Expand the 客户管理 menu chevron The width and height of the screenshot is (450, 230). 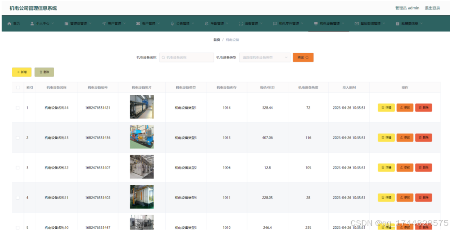click(x=159, y=23)
